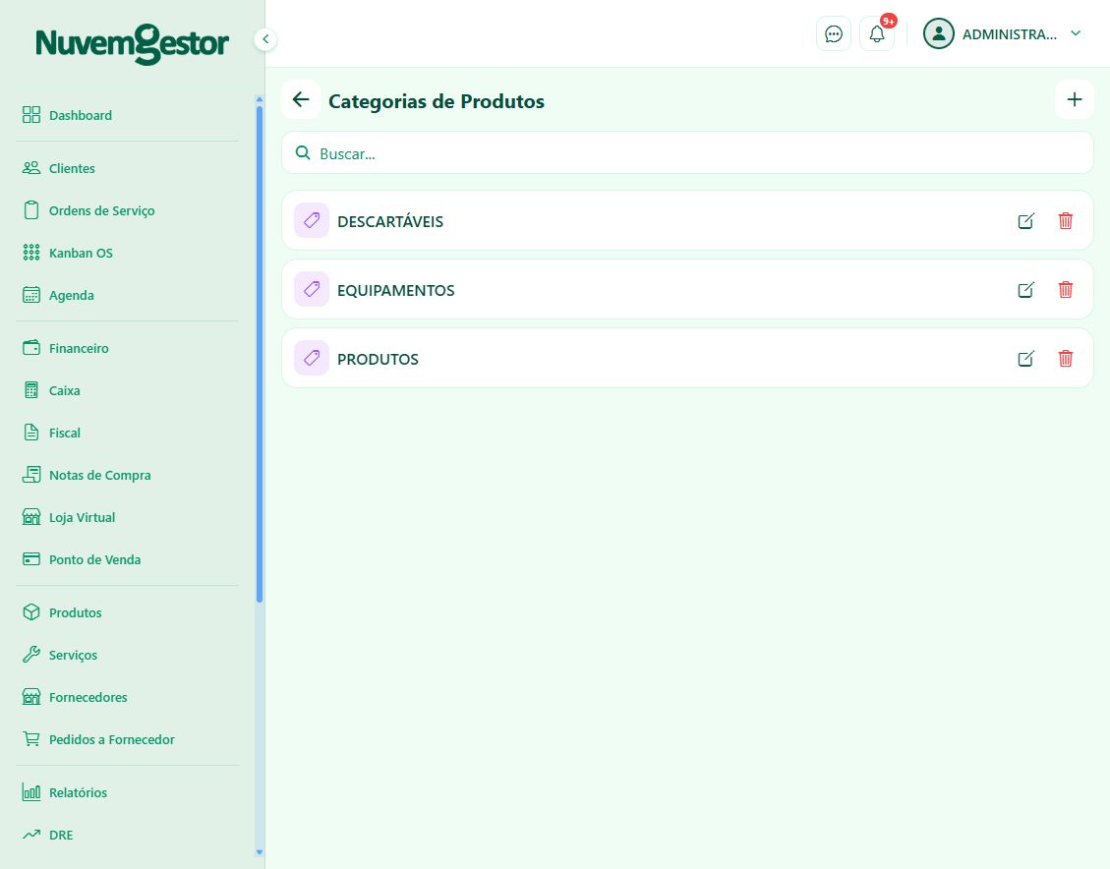The height and width of the screenshot is (869, 1110).
Task: Open the notifications bell
Action: tap(876, 34)
